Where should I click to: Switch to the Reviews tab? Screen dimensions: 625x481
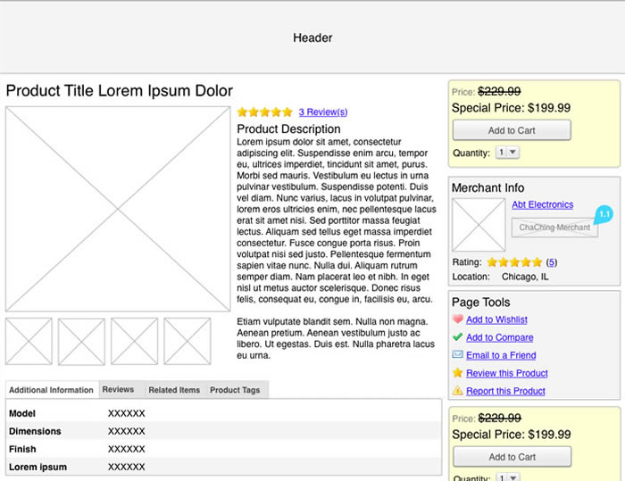[x=118, y=389]
